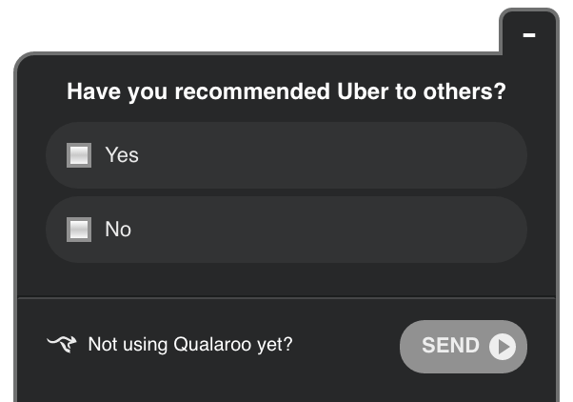Click the Qualaroo kangaroo logo
This screenshot has height=402, width=573.
[62, 344]
